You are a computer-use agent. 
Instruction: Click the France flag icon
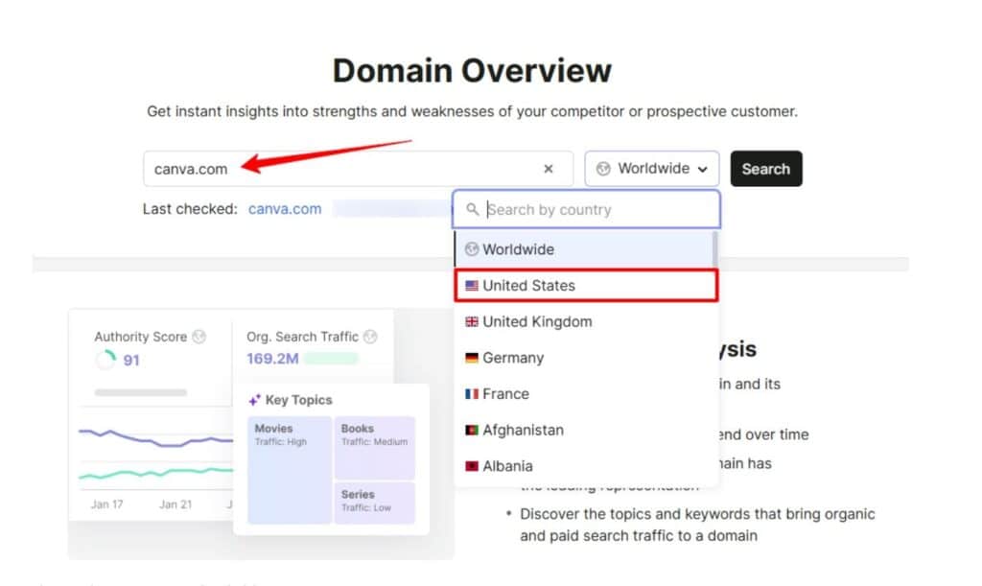click(x=472, y=394)
